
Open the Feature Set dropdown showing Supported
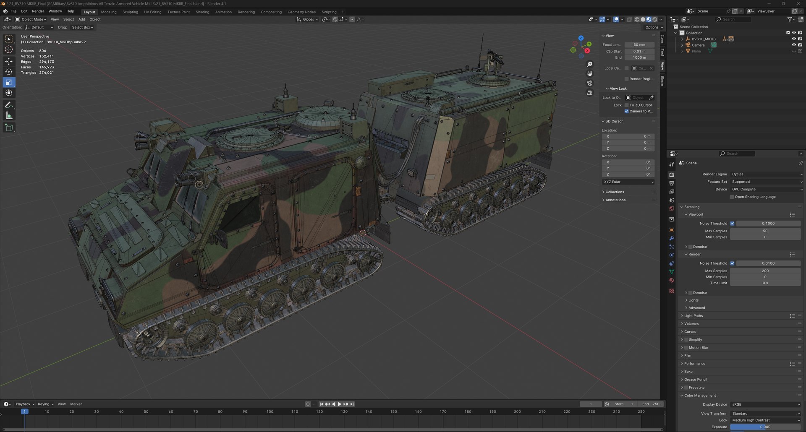767,182
